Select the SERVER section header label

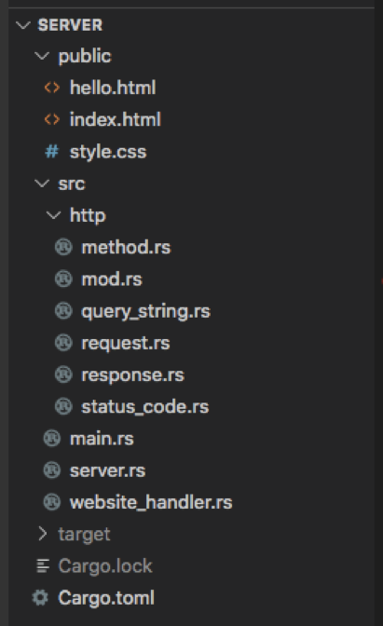pyautogui.click(x=70, y=25)
